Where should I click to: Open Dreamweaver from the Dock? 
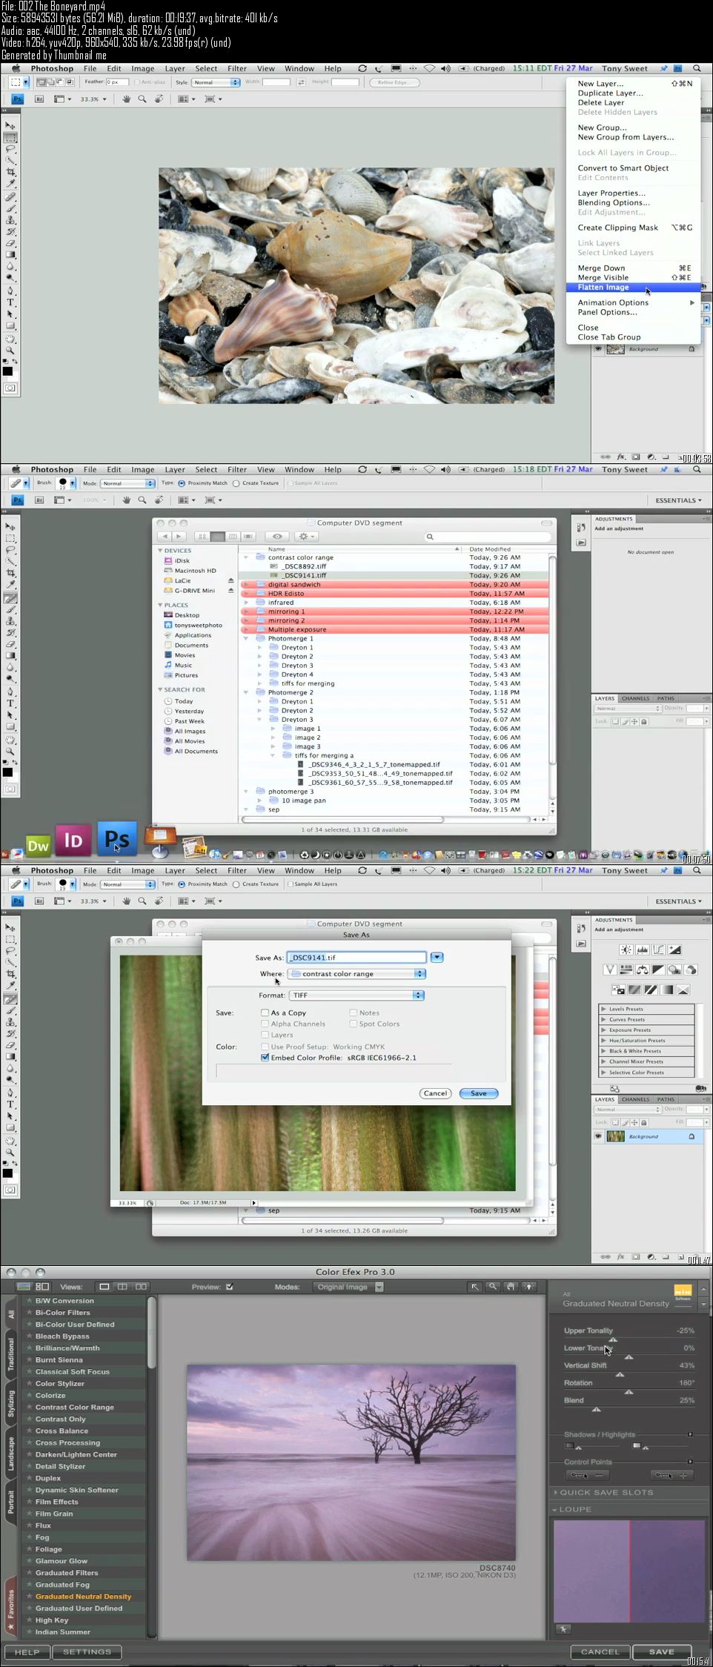(x=38, y=845)
